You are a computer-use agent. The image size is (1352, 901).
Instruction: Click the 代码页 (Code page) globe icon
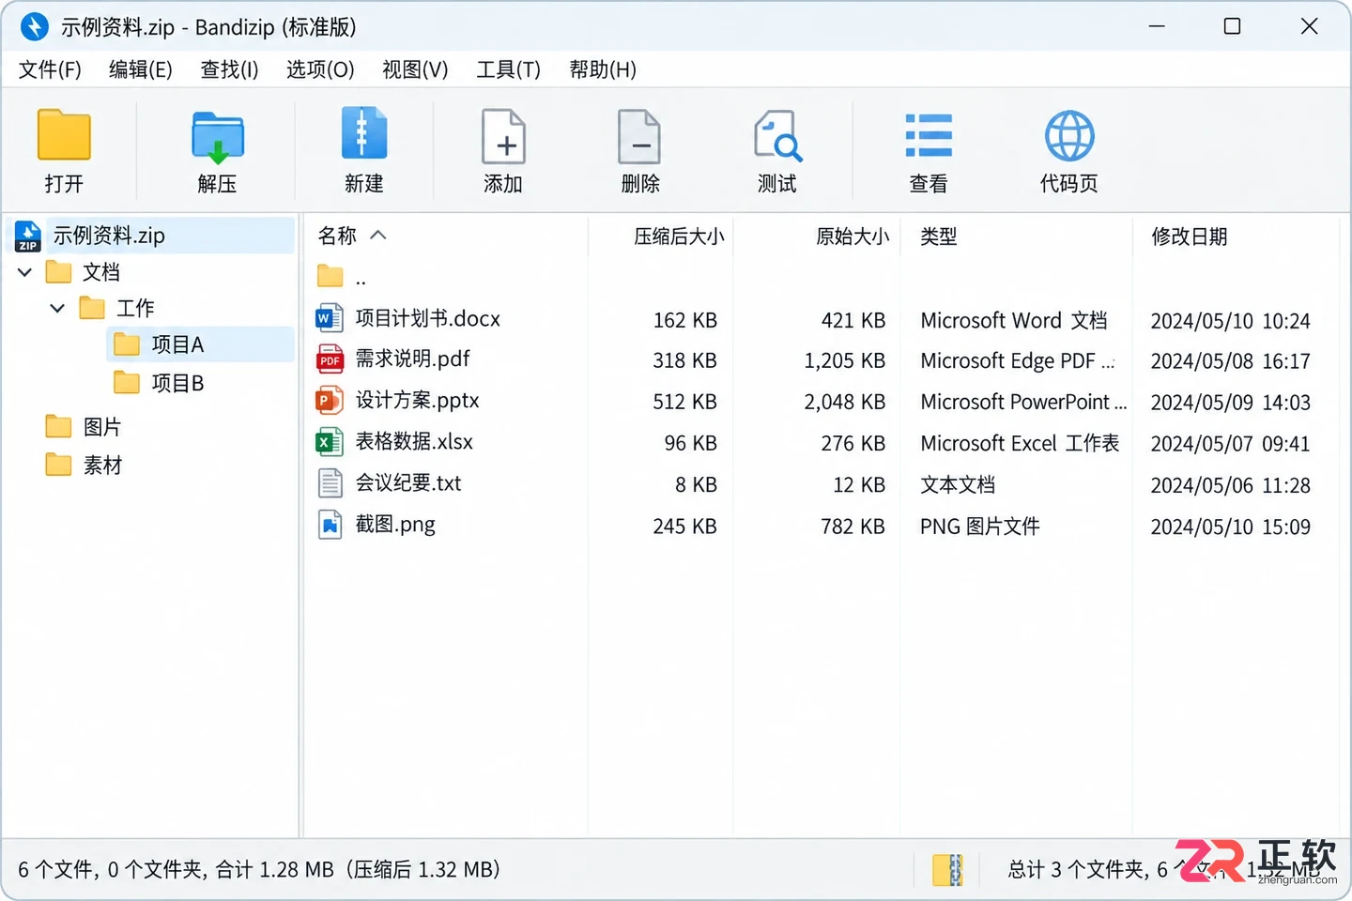pos(1069,136)
